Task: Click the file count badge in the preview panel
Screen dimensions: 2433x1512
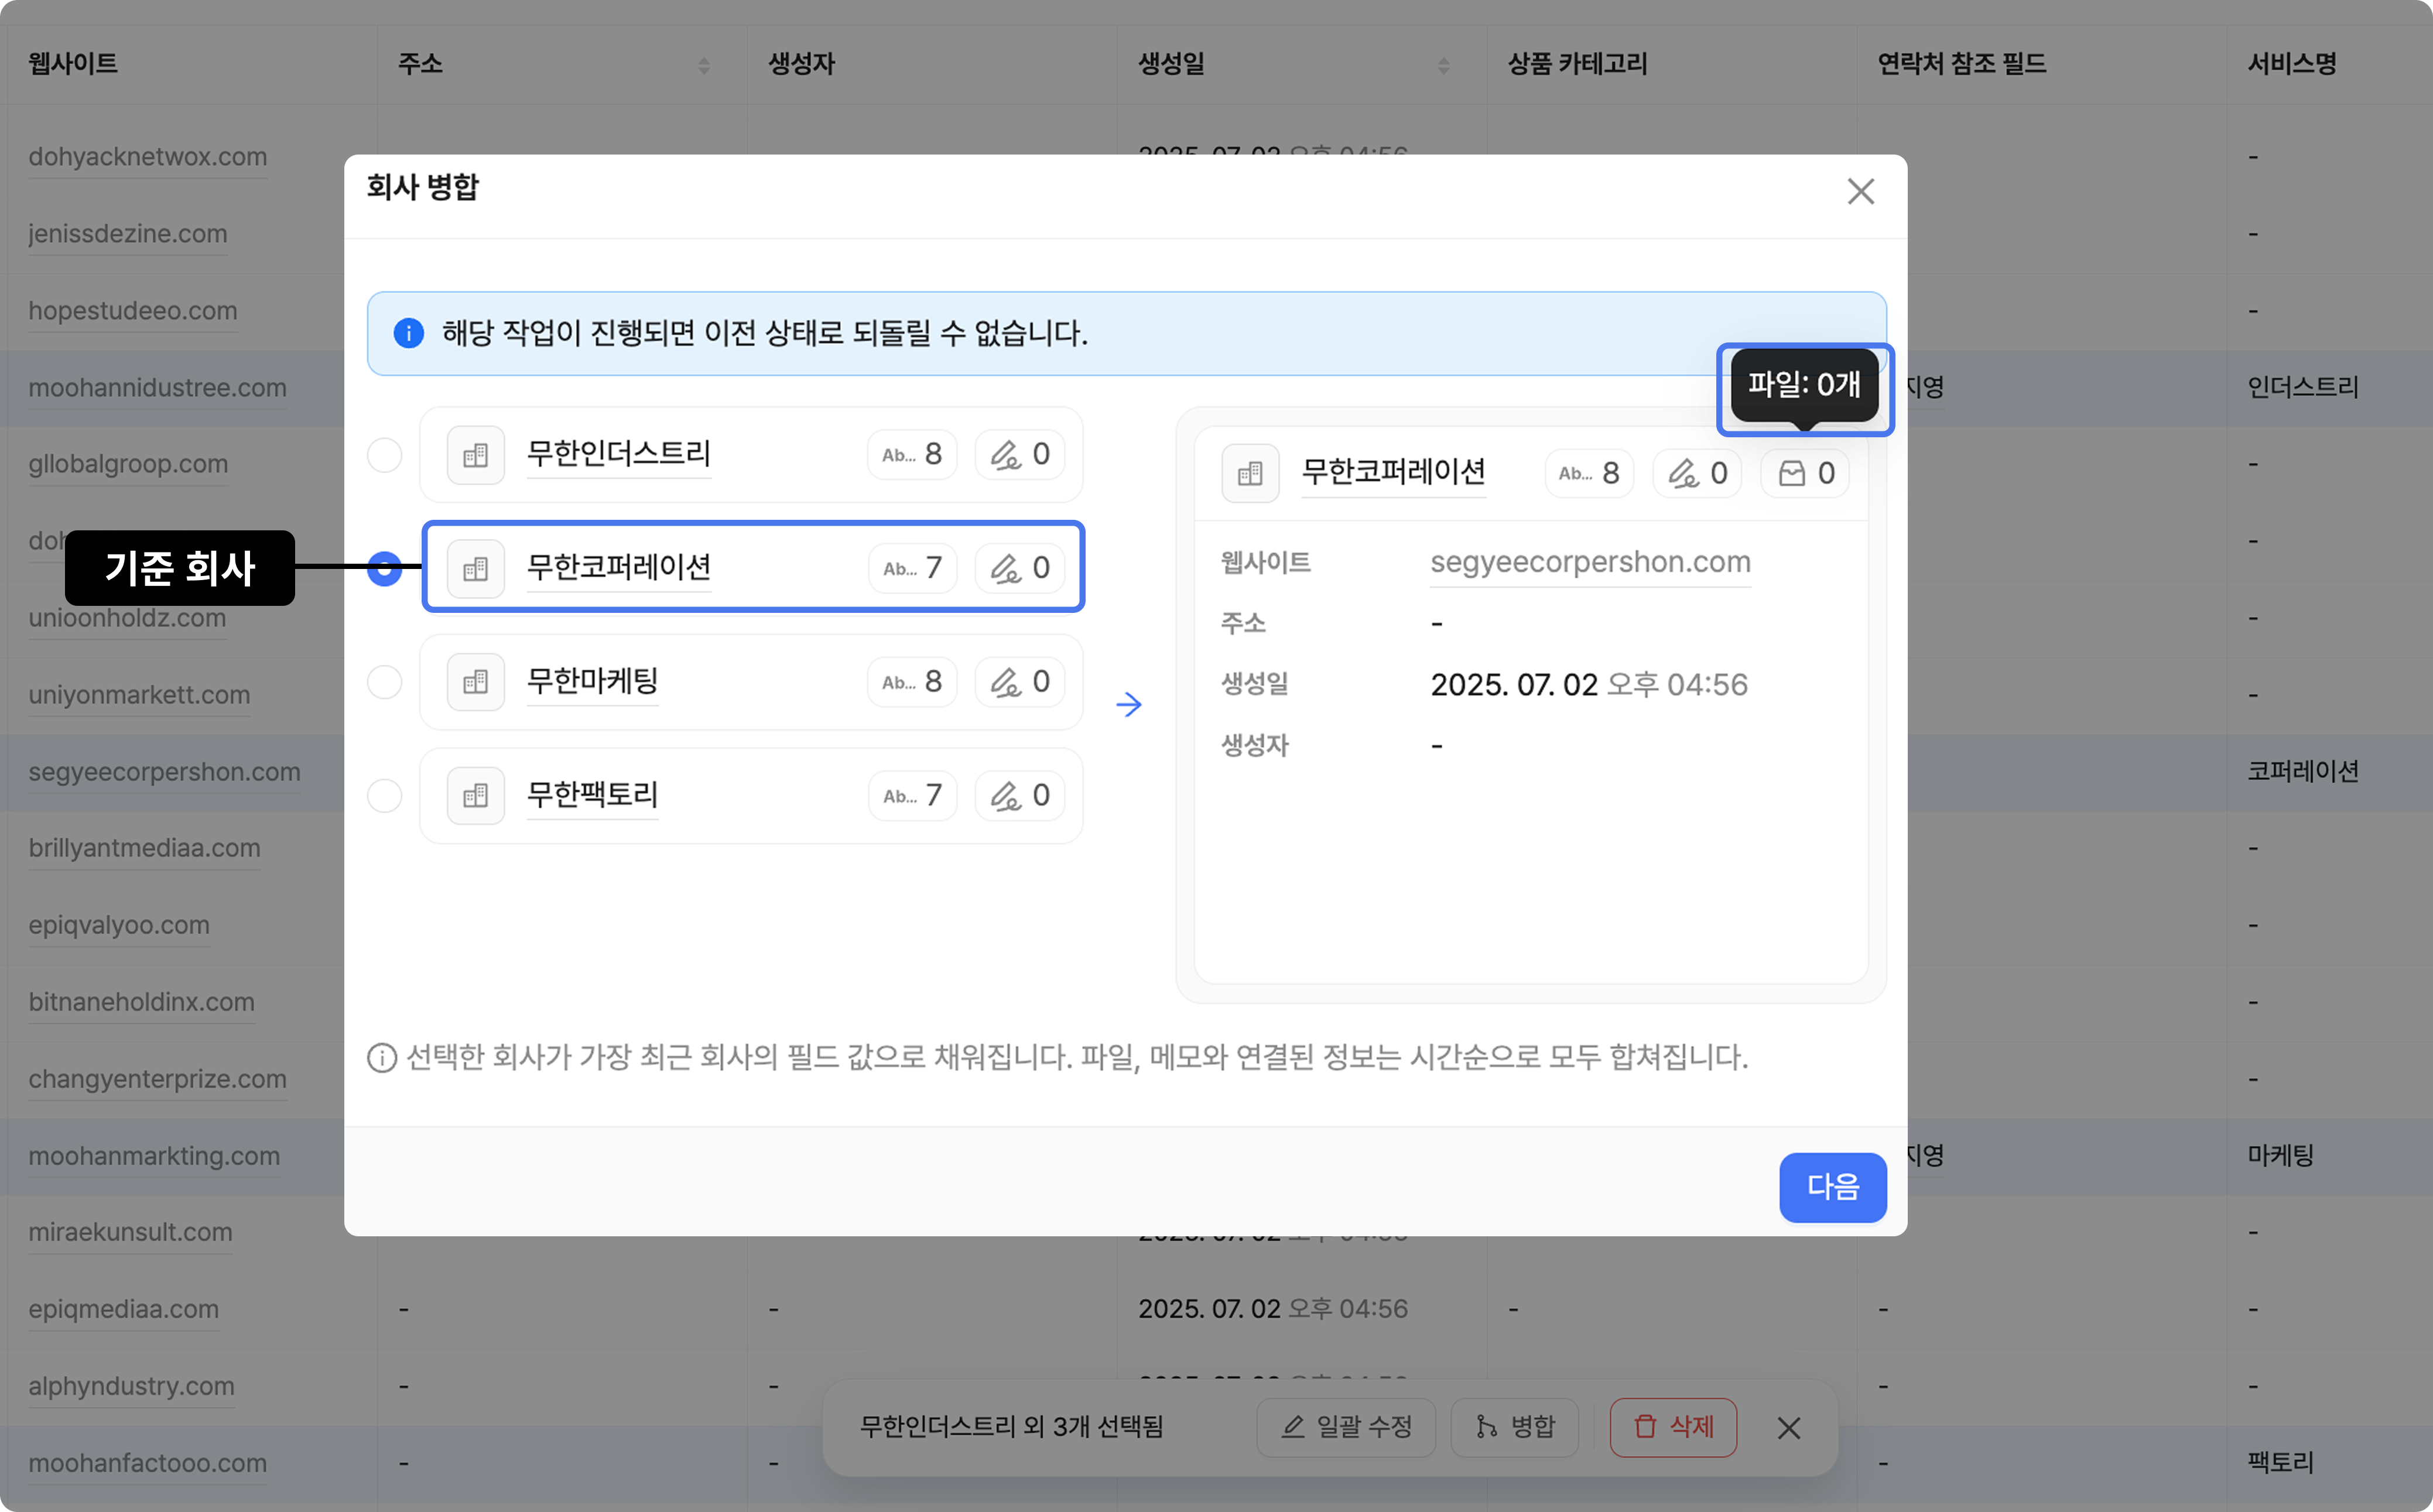Action: [1806, 473]
